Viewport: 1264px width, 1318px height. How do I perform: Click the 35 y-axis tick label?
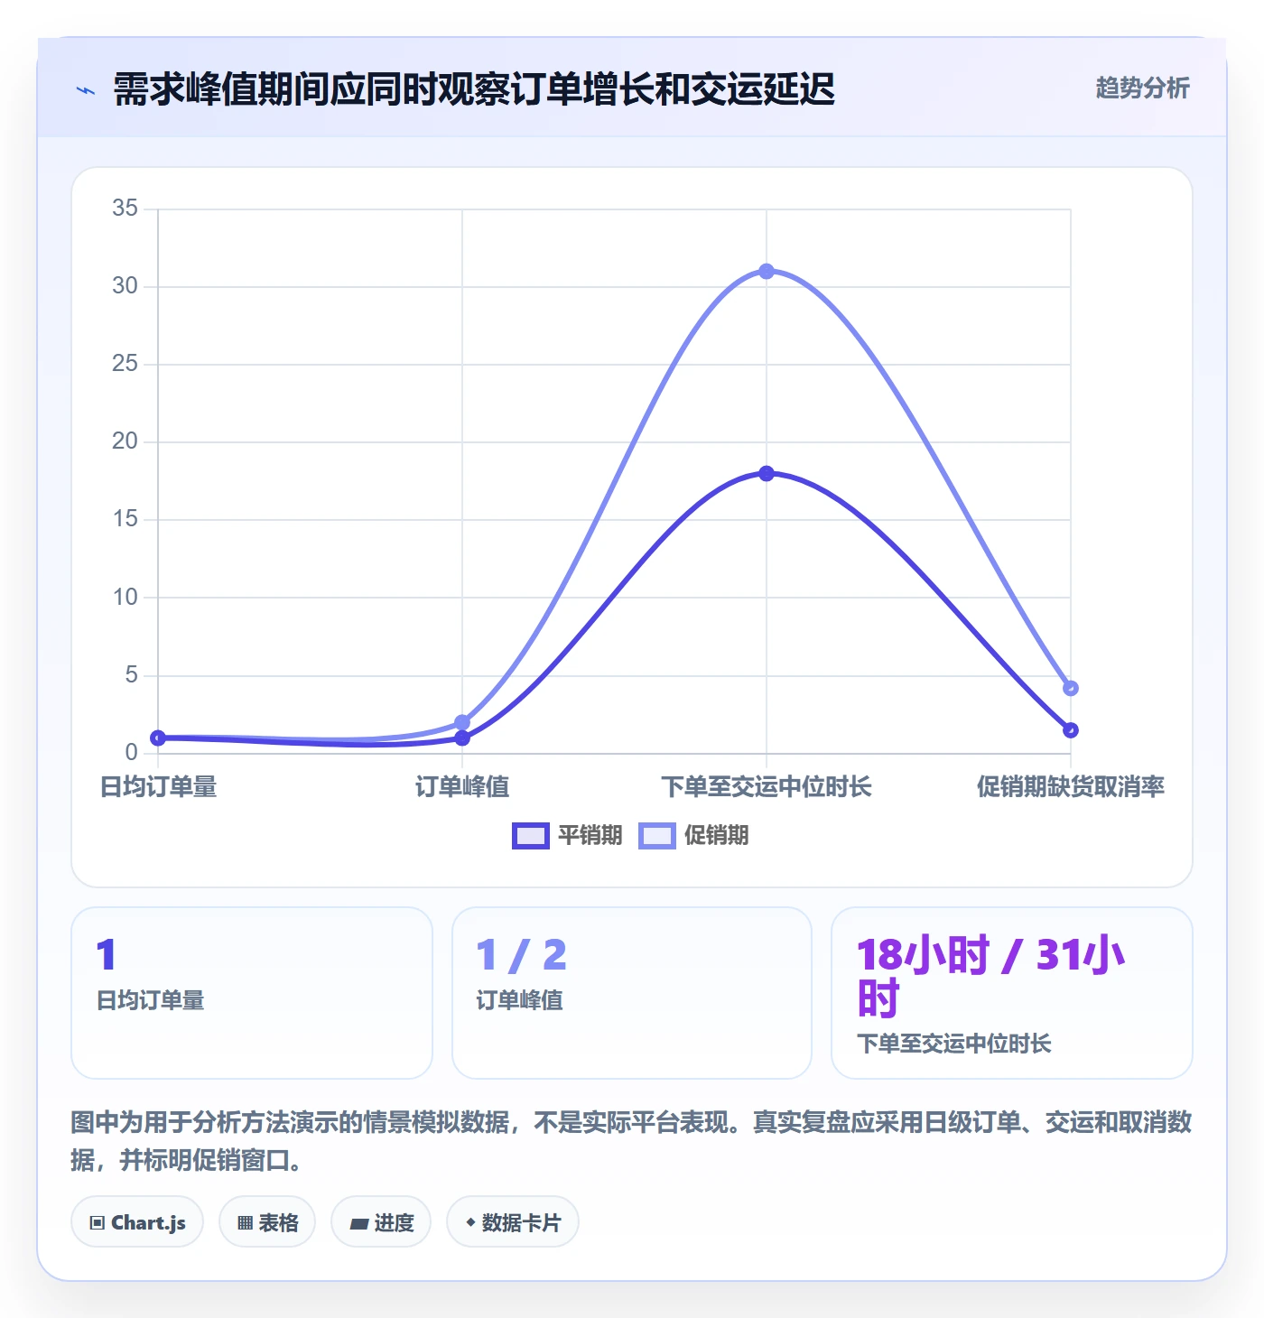(x=125, y=209)
